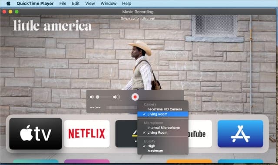Set recording quality to Maximum
Image resolution: width=278 pixels, height=165 pixels.
[x=163, y=151]
